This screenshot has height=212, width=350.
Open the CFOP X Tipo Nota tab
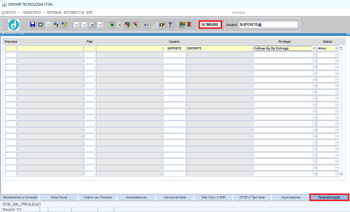pos(252,197)
